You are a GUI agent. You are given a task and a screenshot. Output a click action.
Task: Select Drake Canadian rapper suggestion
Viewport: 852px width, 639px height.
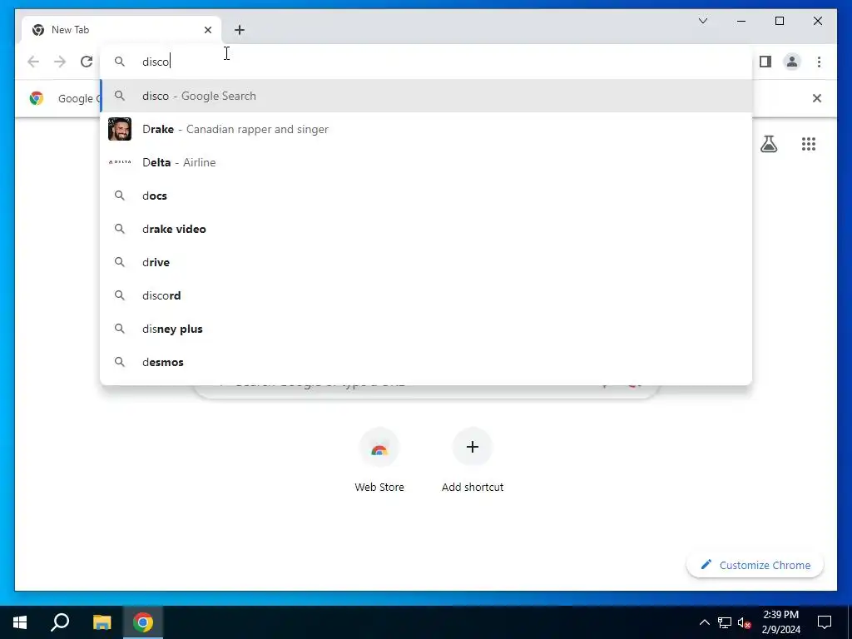(x=427, y=129)
